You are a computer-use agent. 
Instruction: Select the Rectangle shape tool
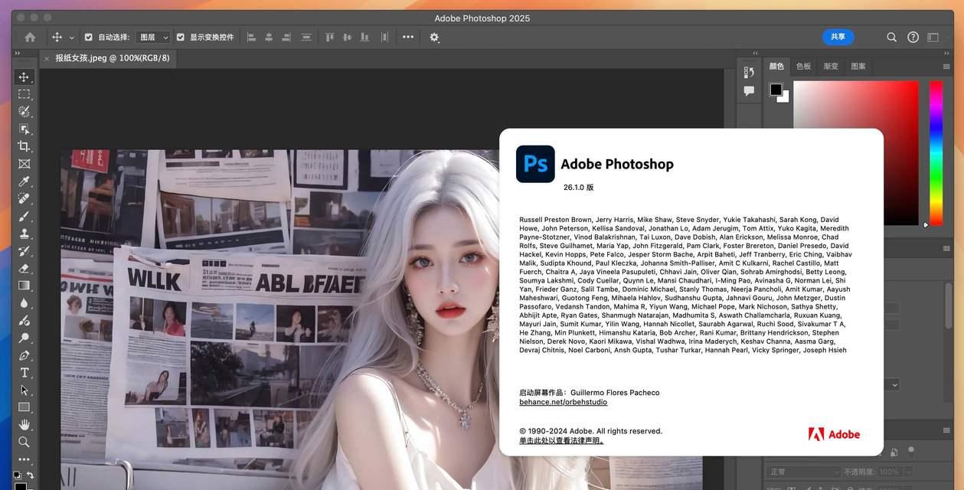click(x=24, y=407)
